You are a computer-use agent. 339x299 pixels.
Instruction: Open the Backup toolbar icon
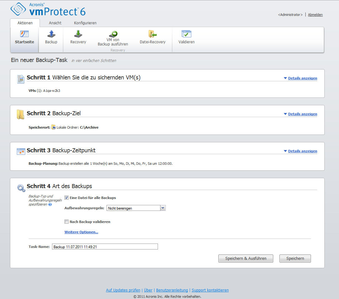[51, 34]
